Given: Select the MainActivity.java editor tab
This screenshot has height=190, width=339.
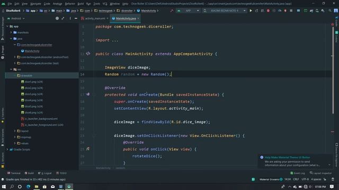Looking at the screenshot, I should [126, 18].
